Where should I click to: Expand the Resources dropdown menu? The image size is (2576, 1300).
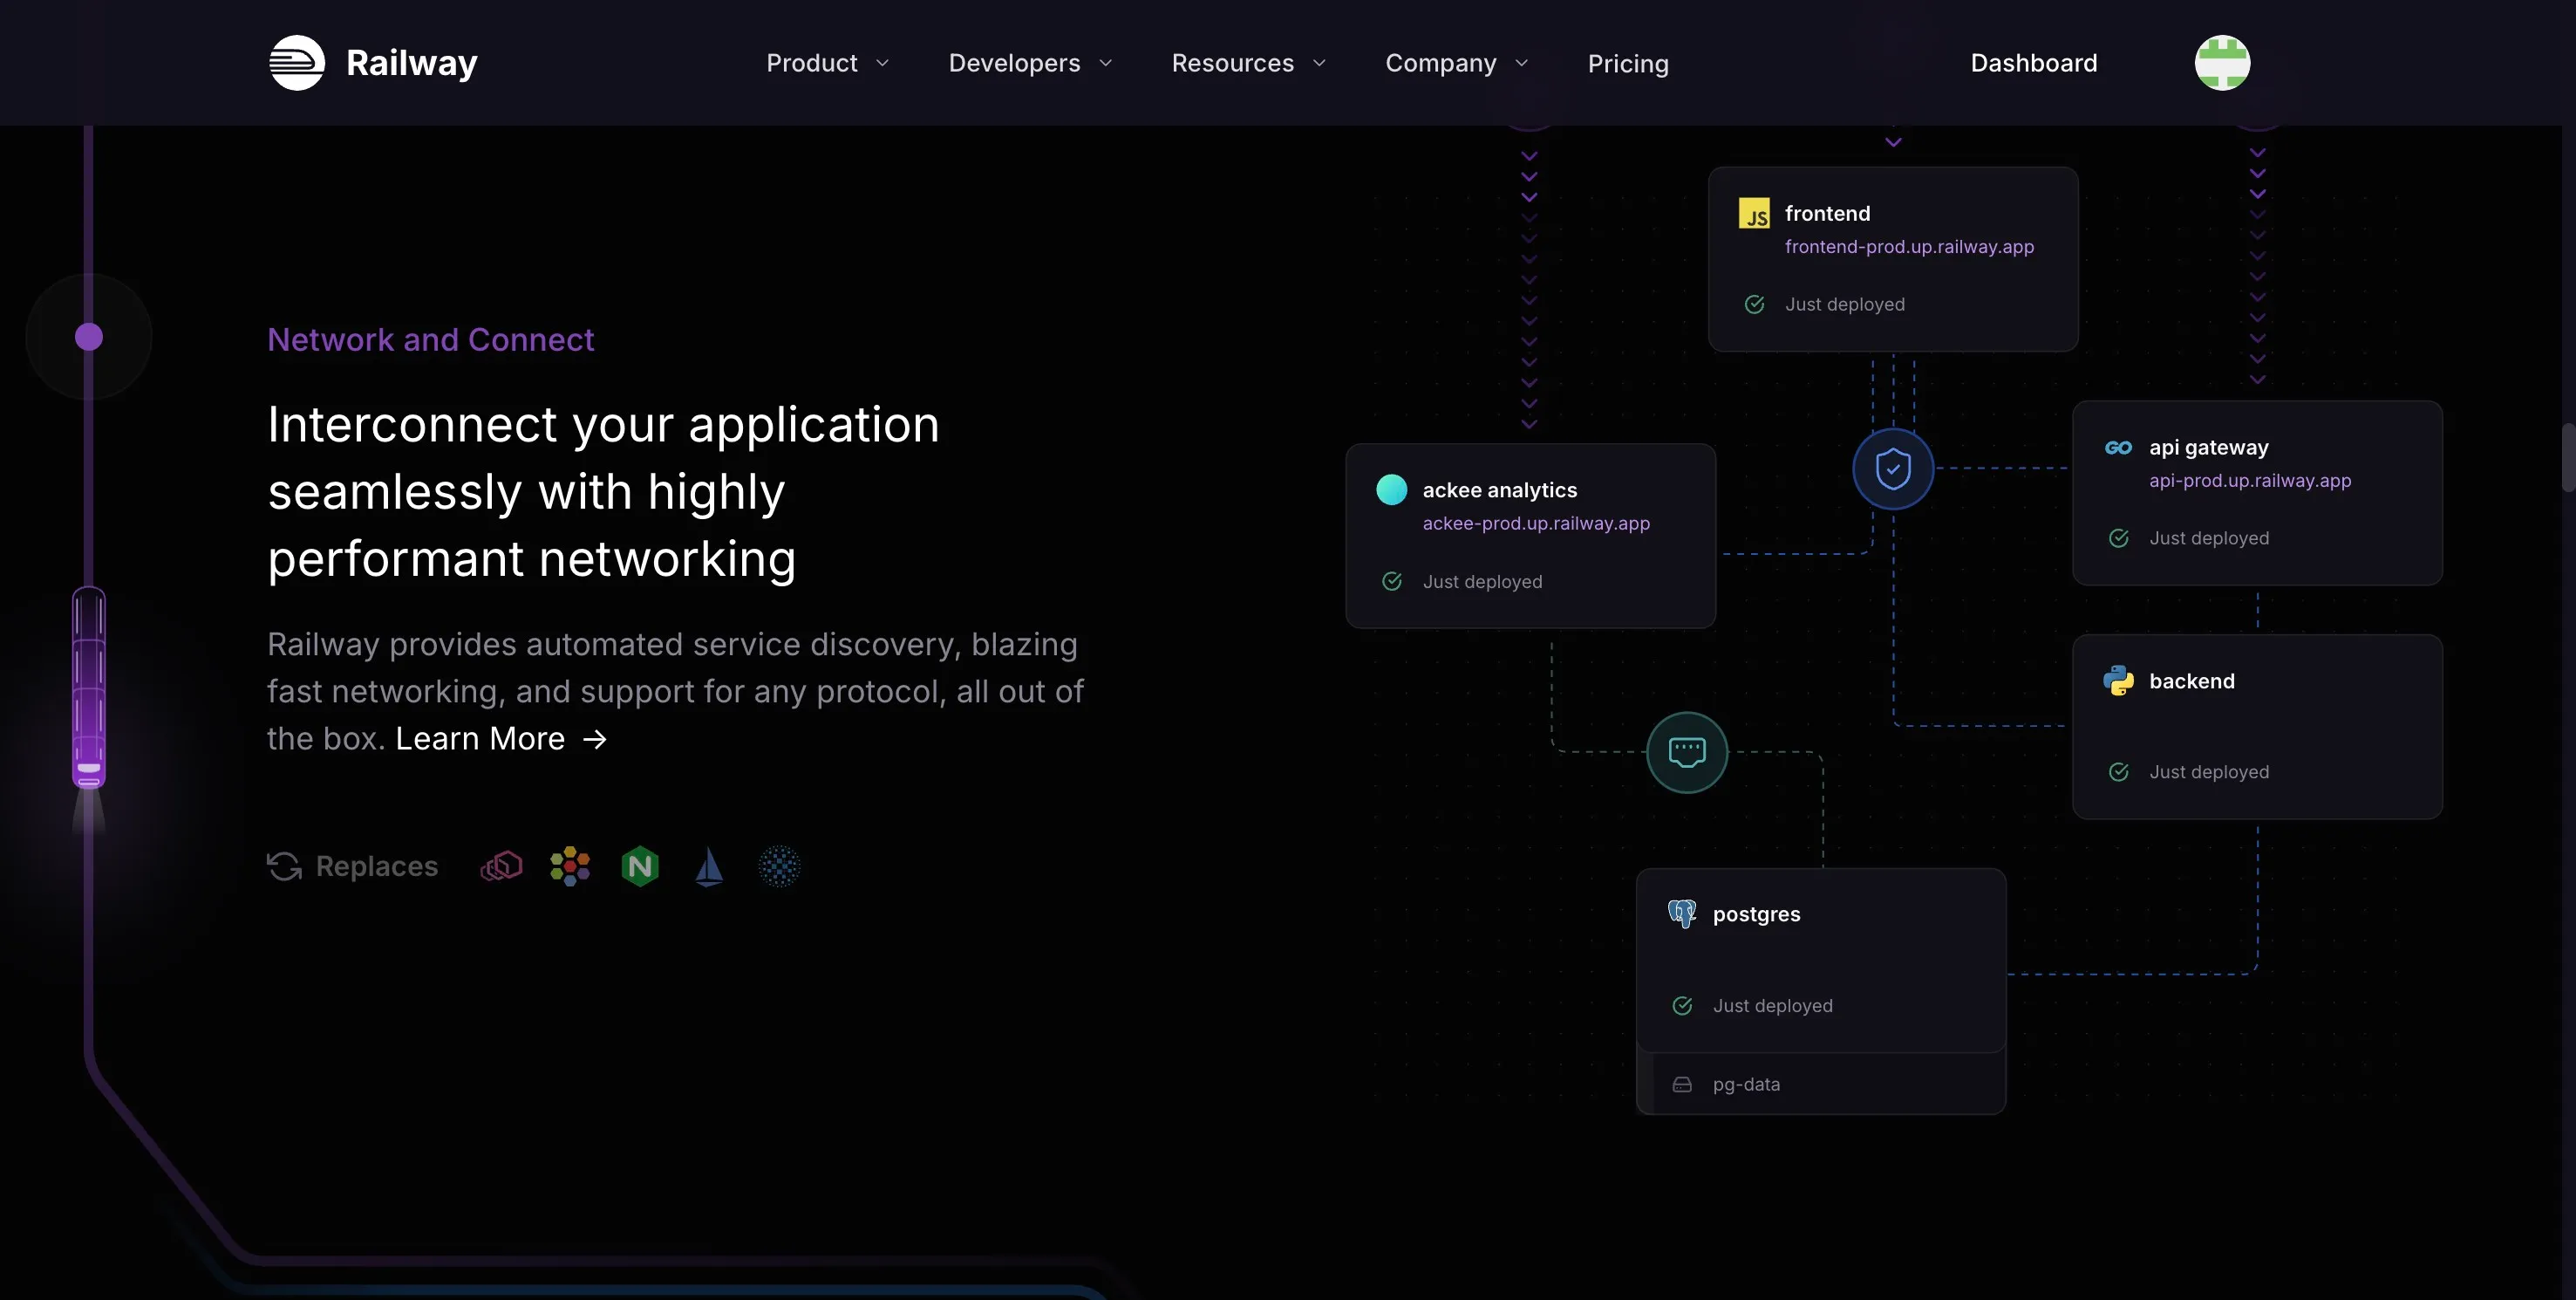coord(1249,63)
